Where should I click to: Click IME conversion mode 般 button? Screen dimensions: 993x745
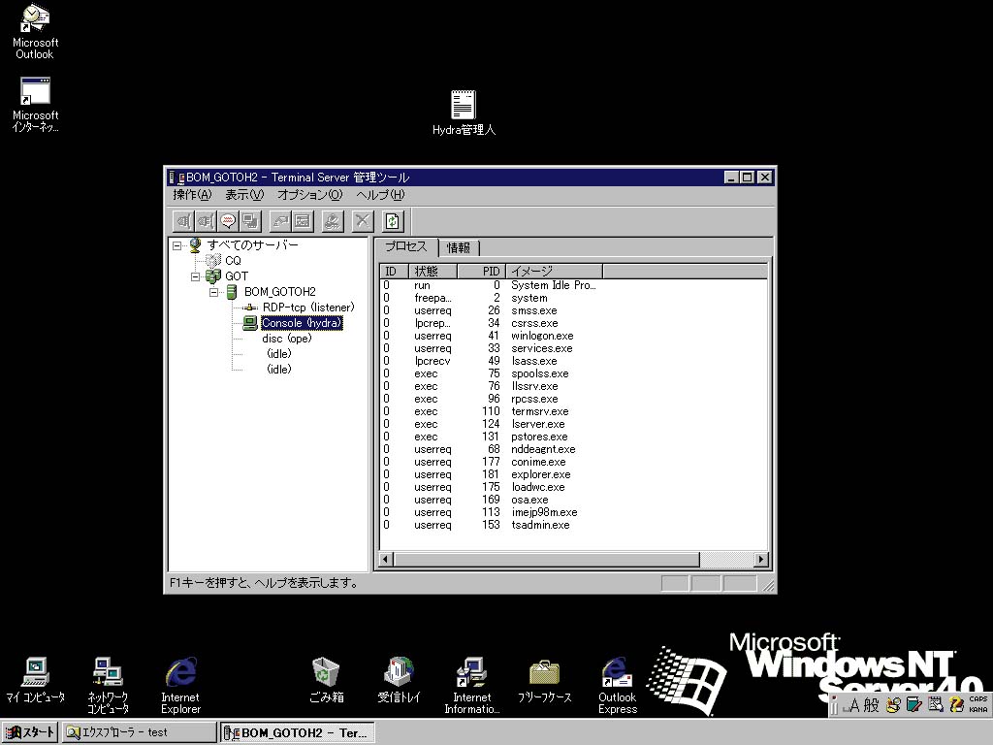click(x=872, y=704)
